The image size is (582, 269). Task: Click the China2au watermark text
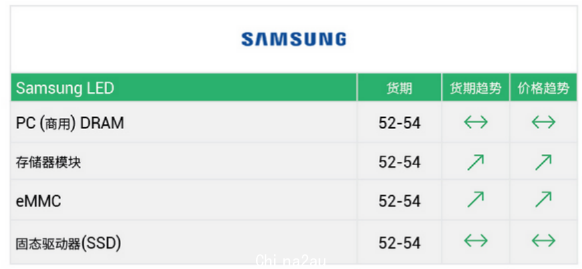tap(291, 262)
